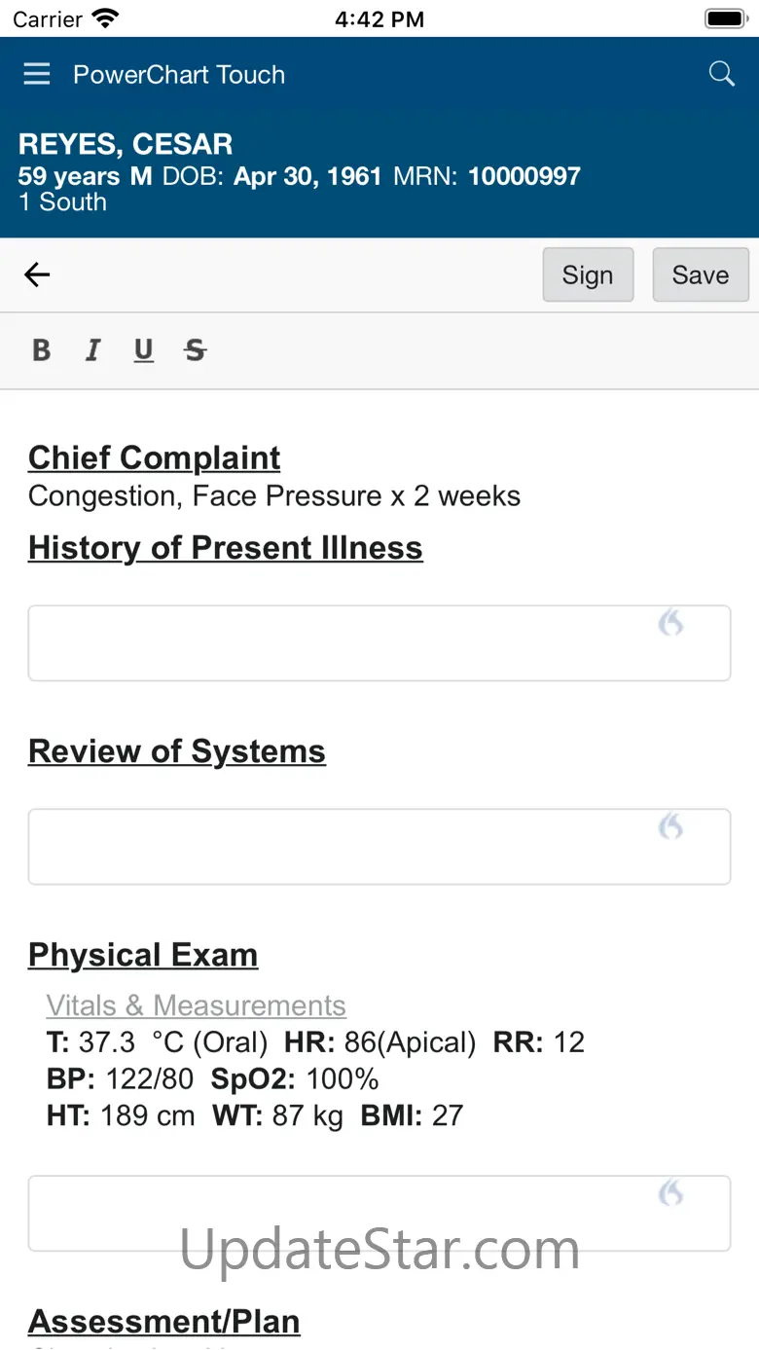Focus the Review of Systems text box
Image resolution: width=759 pixels, height=1350 pixels.
coord(341,847)
